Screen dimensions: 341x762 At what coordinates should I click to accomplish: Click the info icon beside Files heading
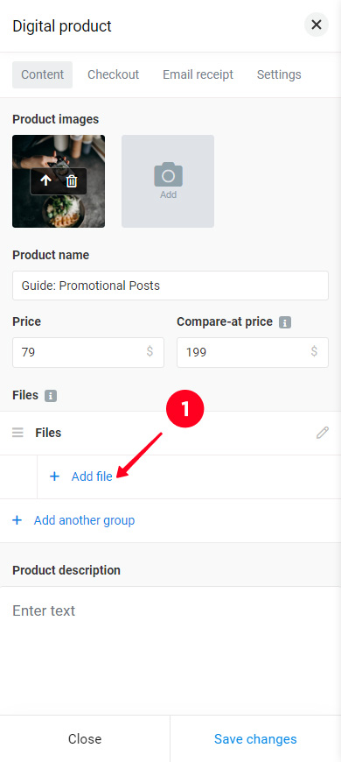tap(51, 396)
